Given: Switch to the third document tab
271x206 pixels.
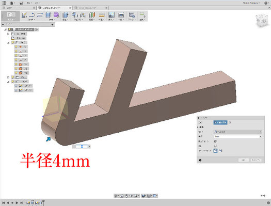Looking at the screenshot, I should coord(90,8).
